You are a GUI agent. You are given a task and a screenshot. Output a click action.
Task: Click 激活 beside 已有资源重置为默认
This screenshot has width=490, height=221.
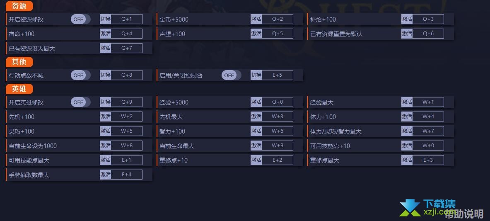pos(407,34)
